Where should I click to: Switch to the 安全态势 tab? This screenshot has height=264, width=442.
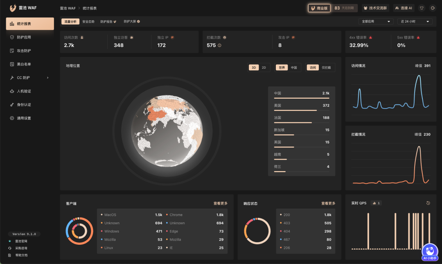[88, 21]
